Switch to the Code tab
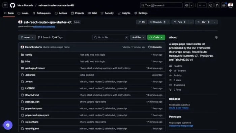 [x=9, y=13]
